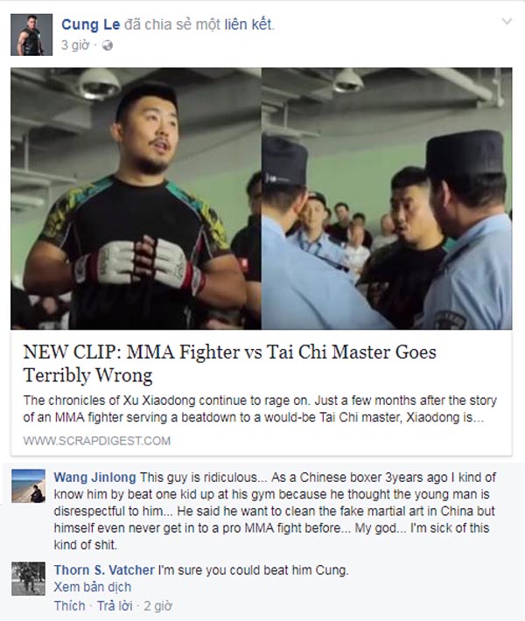The height and width of the screenshot is (621, 525).
Task: Reply to Thorn's comment via 'Trả lời'
Action: click(x=115, y=605)
